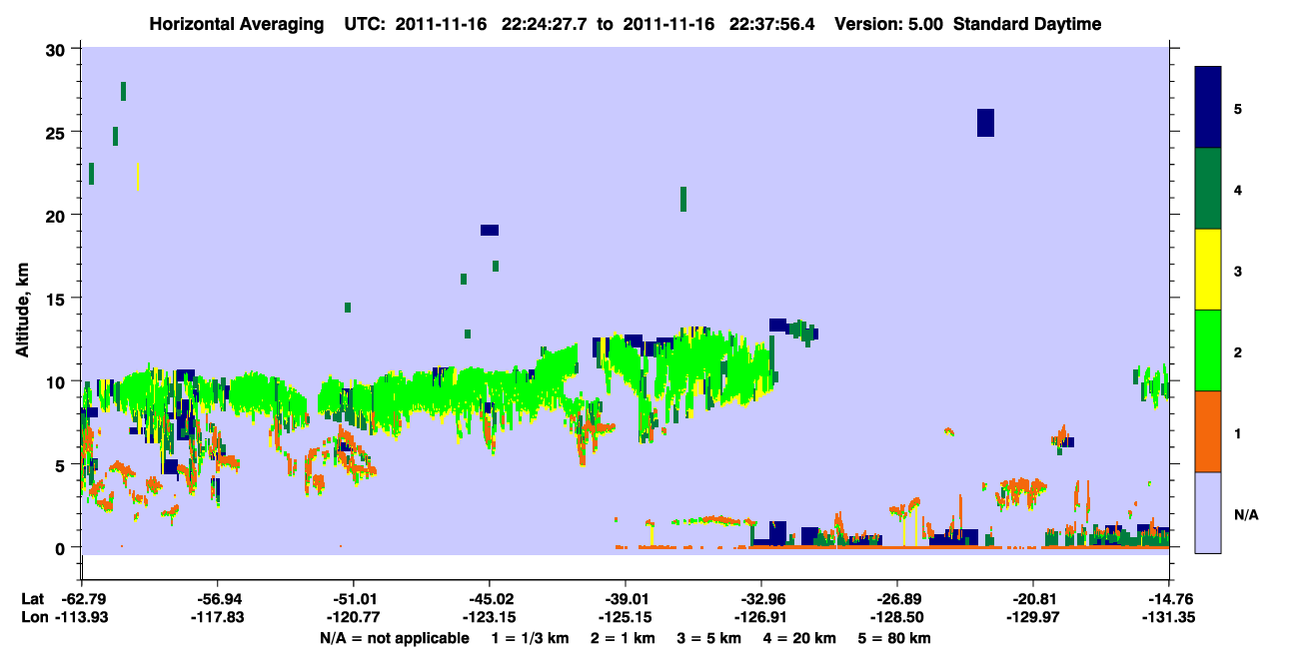Click longitude value -120.77
The image size is (1299, 666).
pyautogui.click(x=354, y=618)
